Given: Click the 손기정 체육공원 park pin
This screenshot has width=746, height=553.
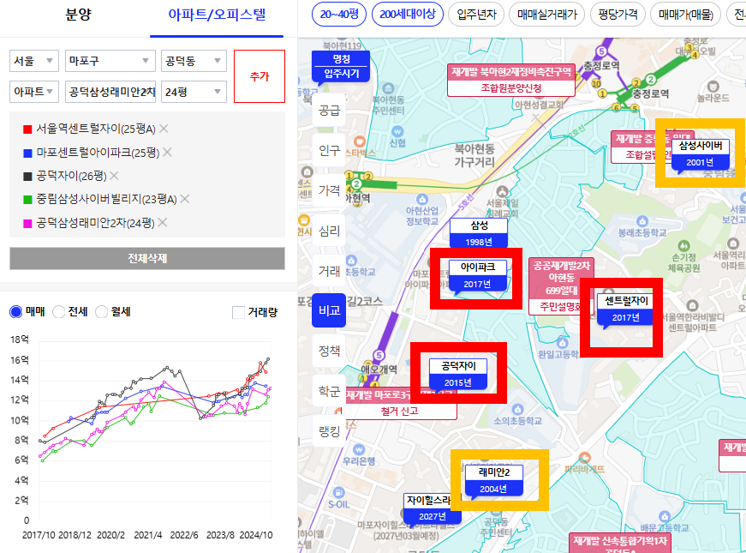Looking at the screenshot, I should [684, 246].
